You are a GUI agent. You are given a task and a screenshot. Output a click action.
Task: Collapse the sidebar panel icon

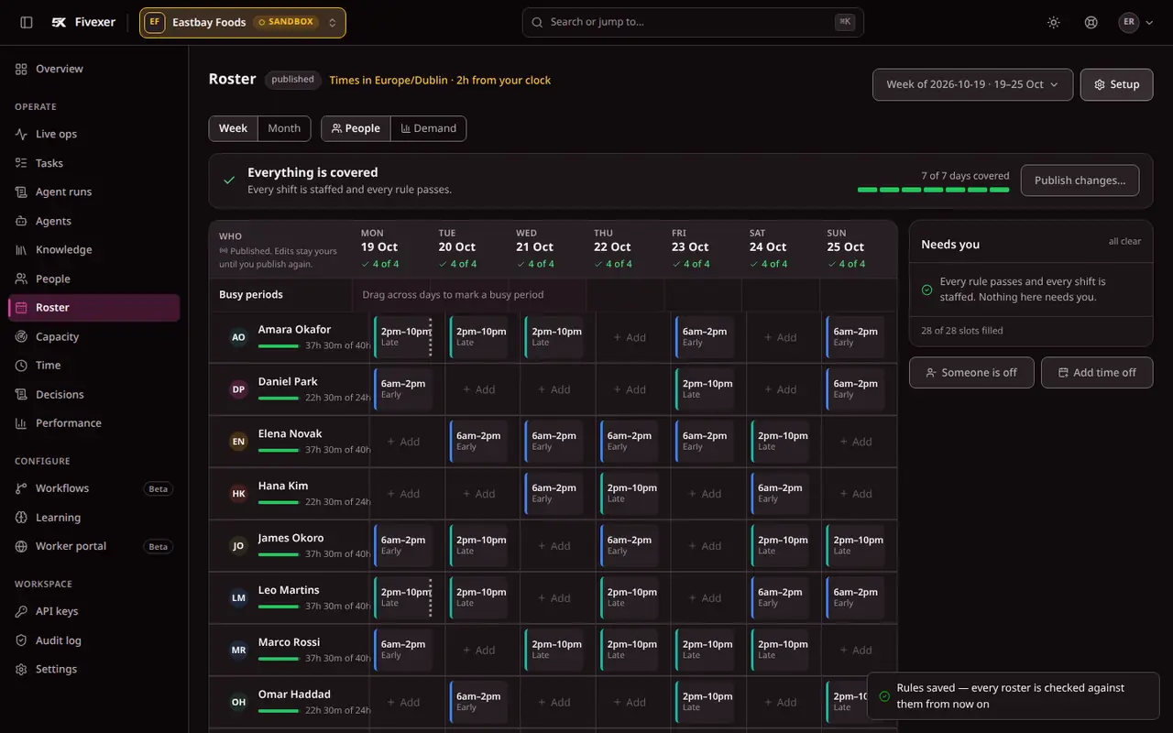click(x=27, y=22)
